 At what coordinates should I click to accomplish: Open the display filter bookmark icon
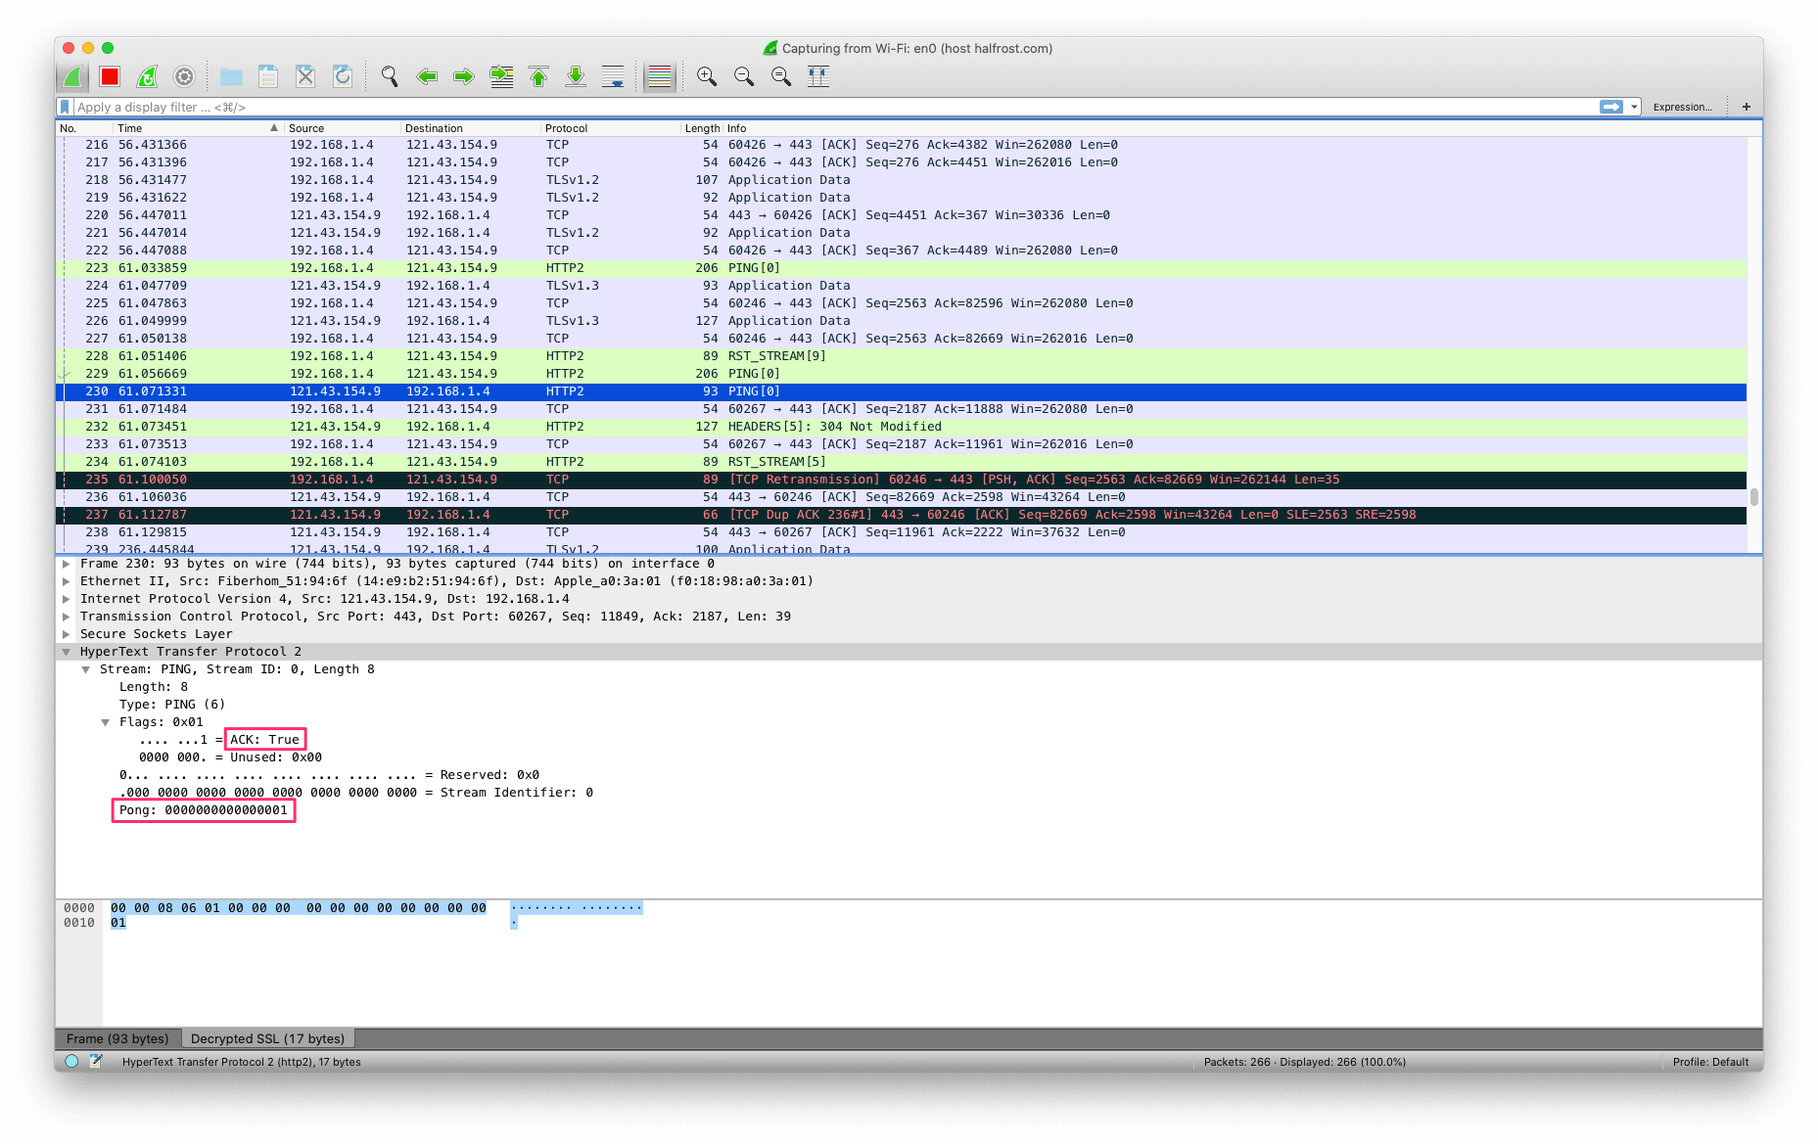coord(65,107)
